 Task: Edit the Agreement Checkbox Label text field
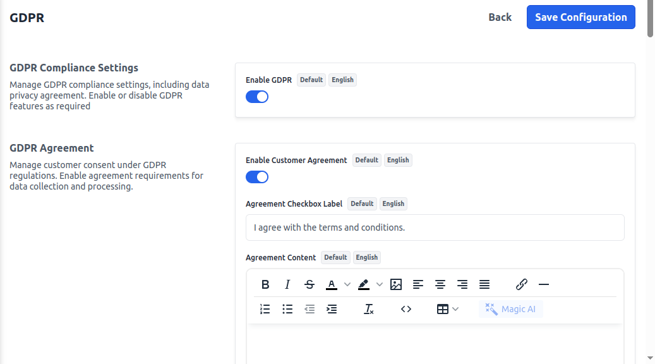coord(435,227)
